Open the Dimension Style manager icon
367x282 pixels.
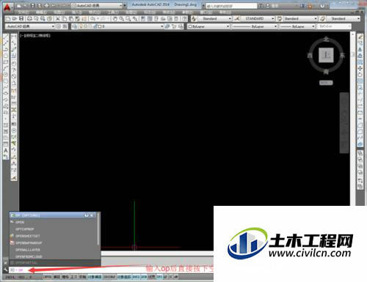pyautogui.click(x=237, y=18)
